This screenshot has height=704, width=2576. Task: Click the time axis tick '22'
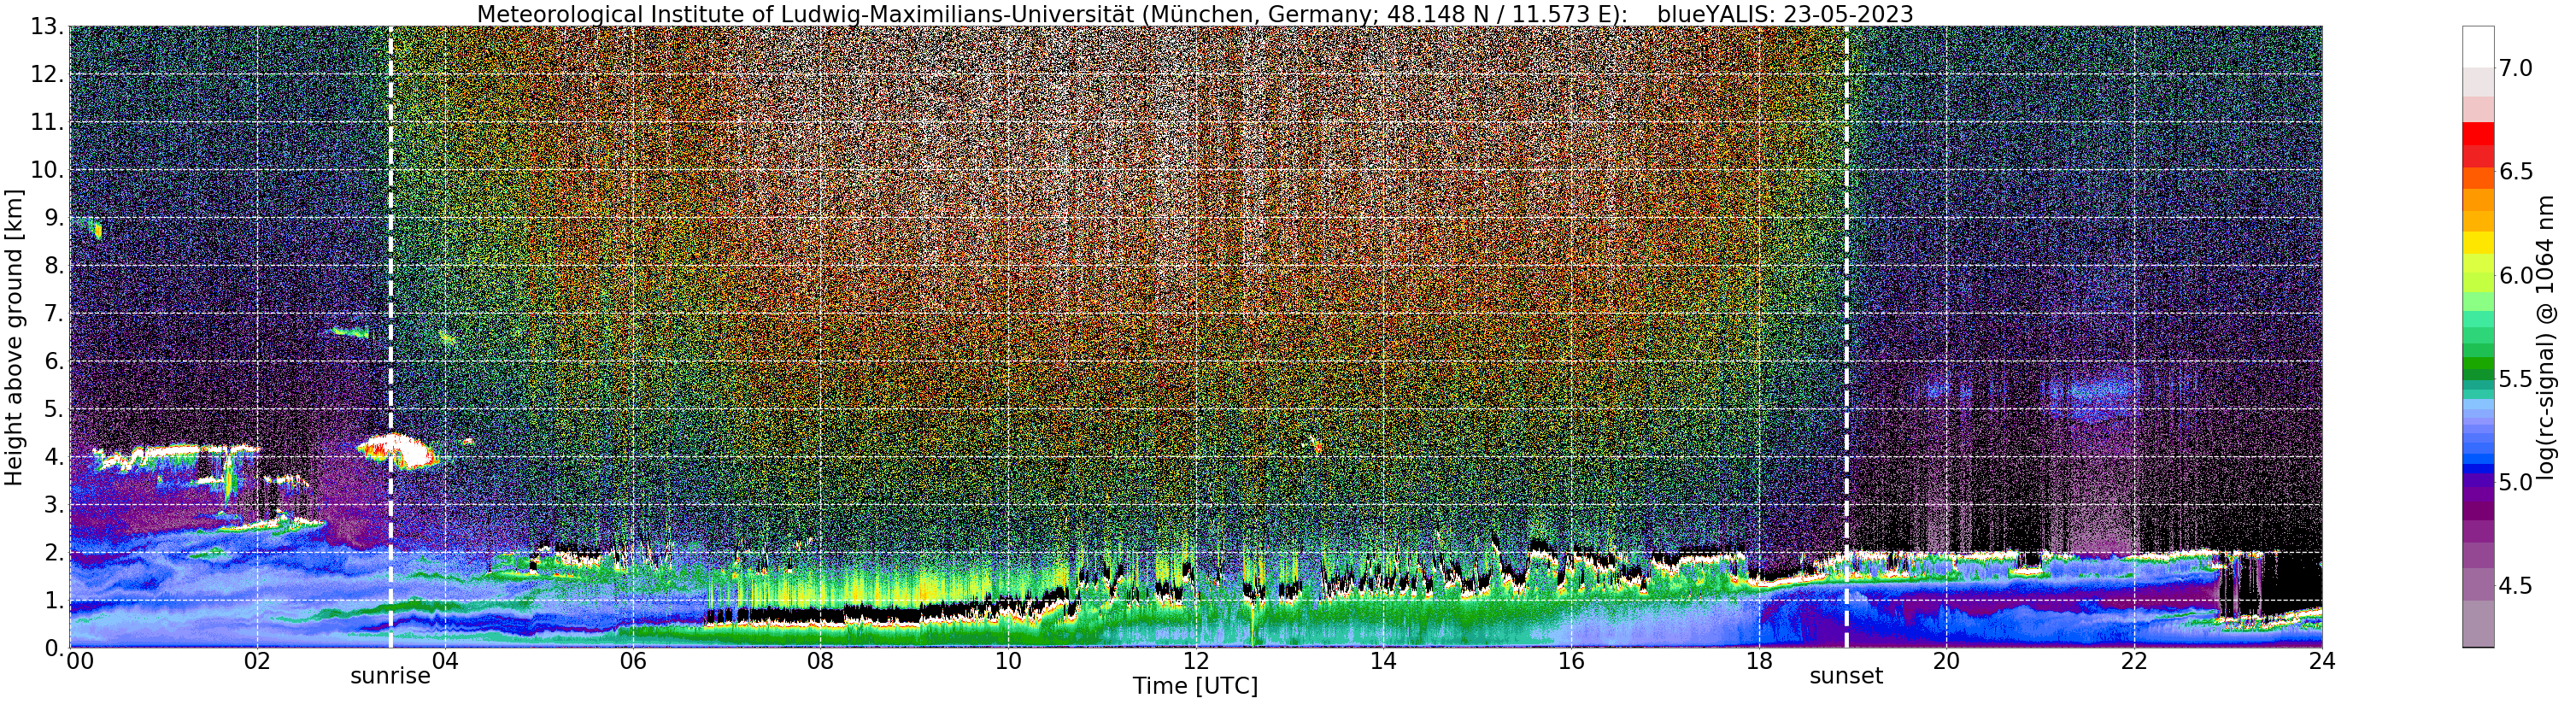[x=2134, y=660]
